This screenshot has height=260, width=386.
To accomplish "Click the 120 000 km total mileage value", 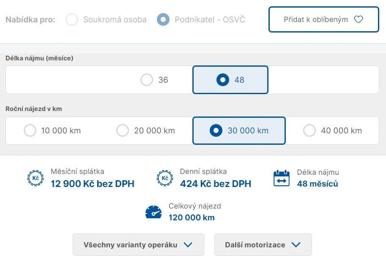I will 192,217.
